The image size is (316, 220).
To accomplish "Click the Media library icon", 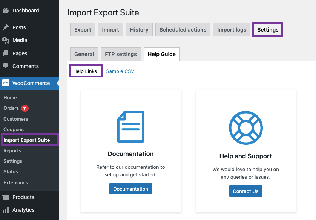I will click(6, 40).
